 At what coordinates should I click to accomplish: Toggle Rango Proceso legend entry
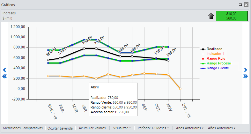click(216, 63)
